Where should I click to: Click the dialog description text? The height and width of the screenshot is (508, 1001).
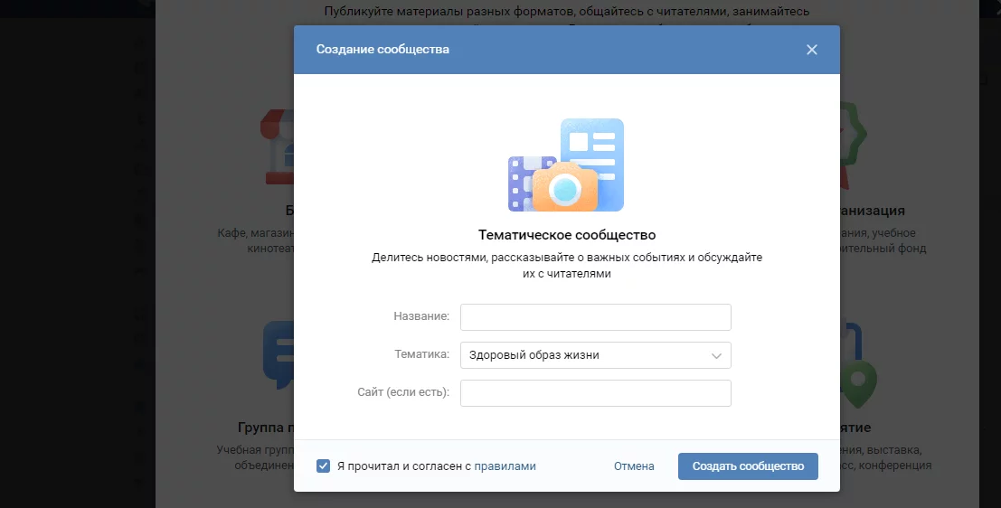[567, 266]
